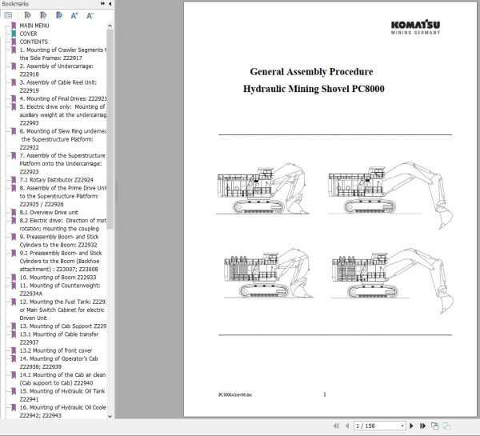Increase bookmark text size with A+ icon
Image resolution: width=480 pixels, height=436 pixels.
point(74,15)
